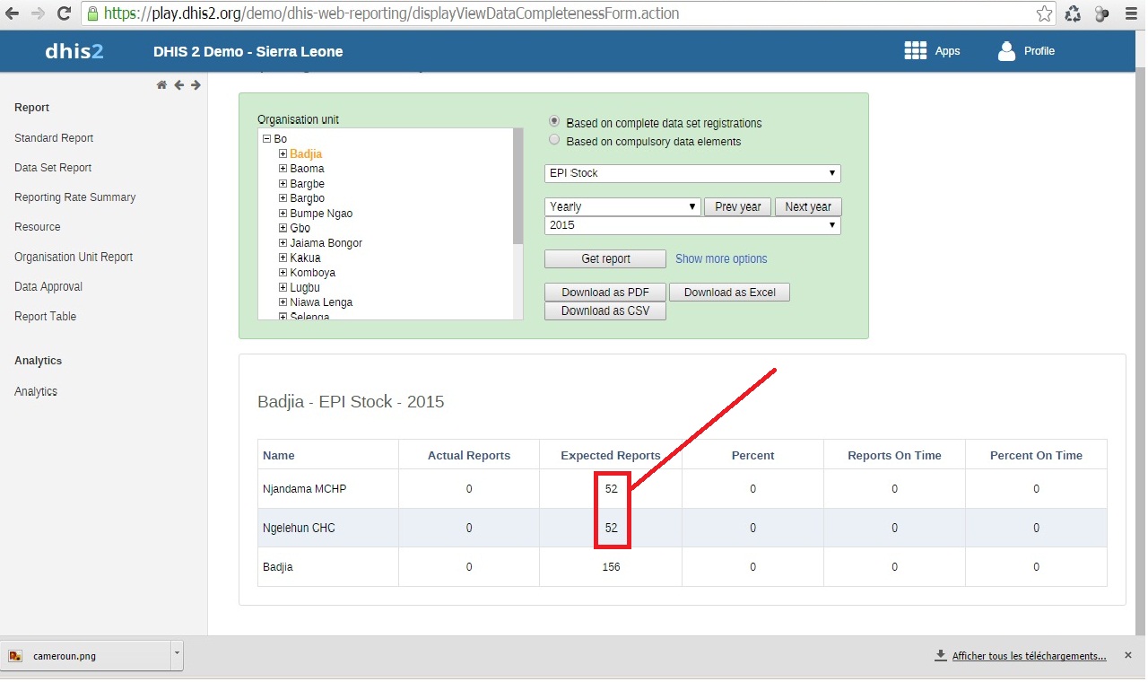
Task: Open the 2015 period dropdown
Action: [692, 225]
